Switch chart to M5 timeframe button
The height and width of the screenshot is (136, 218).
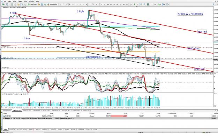105,5
